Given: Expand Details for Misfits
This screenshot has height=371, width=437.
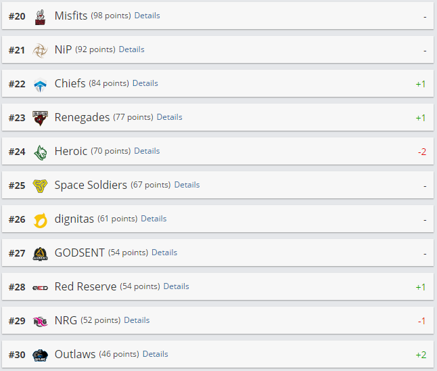Looking at the screenshot, I should [x=147, y=16].
